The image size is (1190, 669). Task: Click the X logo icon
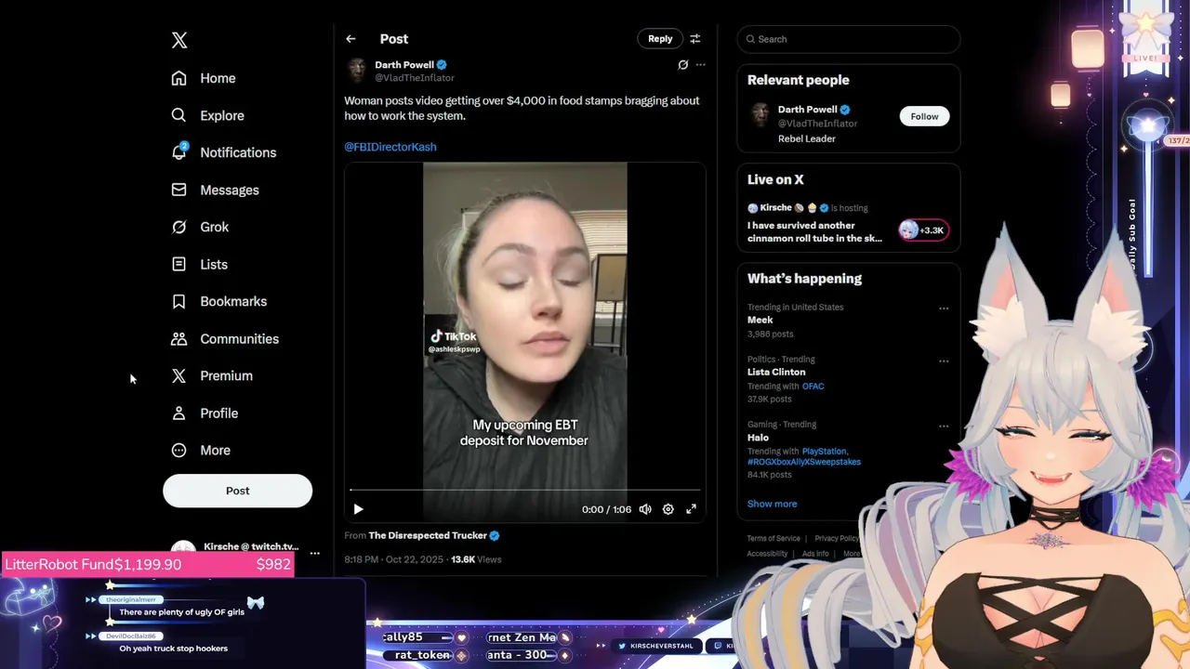coord(179,40)
